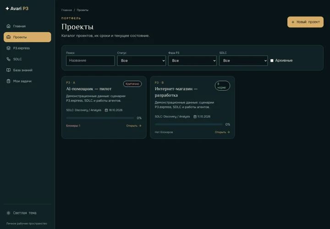The height and width of the screenshot is (229, 330).
Task: Click arrow icon in Интернет-магазин card's Открыть
Action: (x=229, y=132)
